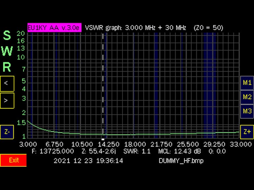
Task: Click the 25.500 frequency axis label
Action: tap(188, 144)
